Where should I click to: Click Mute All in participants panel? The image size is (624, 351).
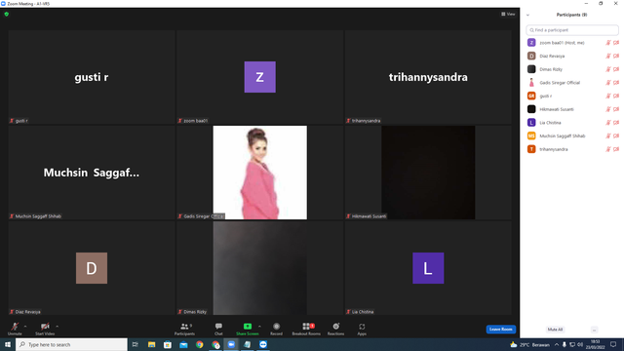555,330
